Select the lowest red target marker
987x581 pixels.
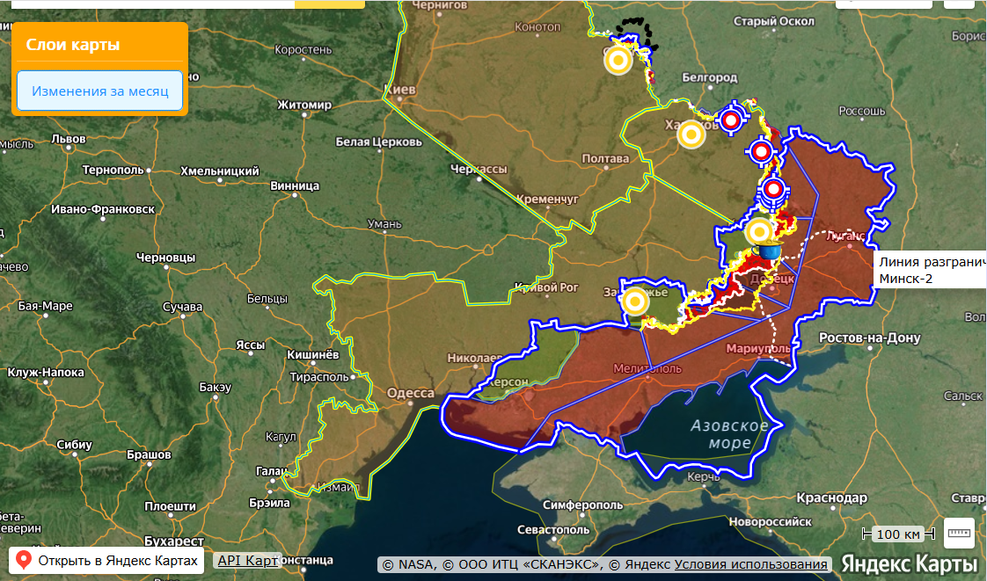773,189
